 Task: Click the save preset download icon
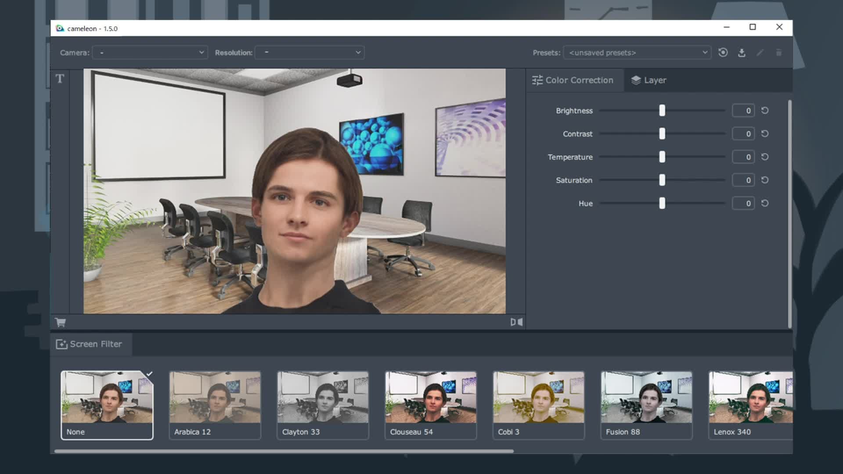(742, 53)
